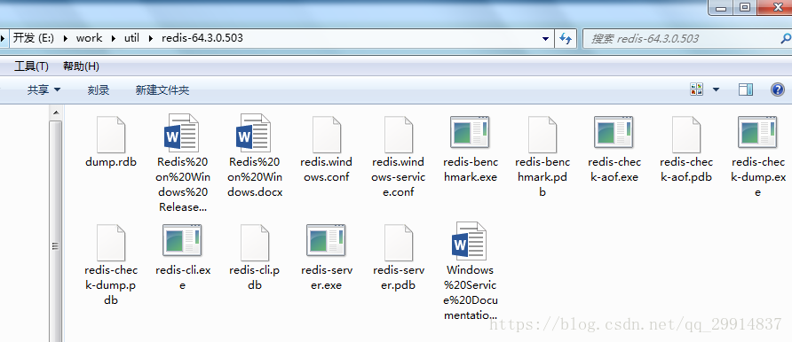Select Redis on Windows Release Word document icon
This screenshot has width=792, height=342.
tap(181, 133)
